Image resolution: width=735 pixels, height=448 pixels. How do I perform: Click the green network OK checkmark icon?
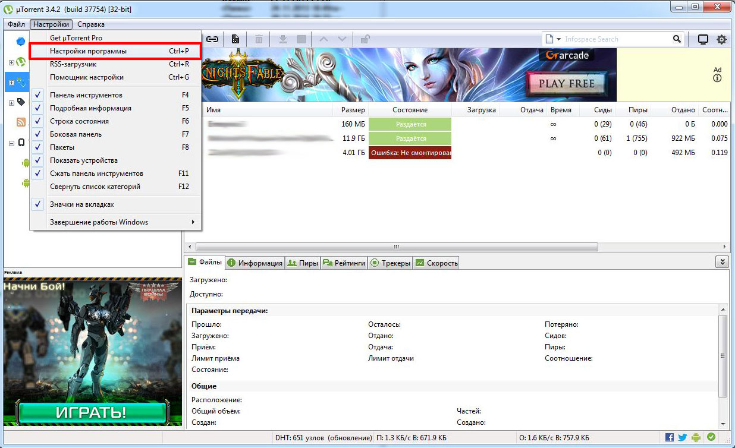point(711,437)
